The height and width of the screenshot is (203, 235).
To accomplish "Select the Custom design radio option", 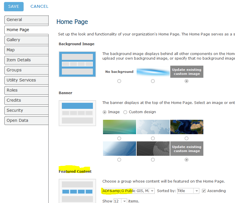I will (x=125, y=112).
